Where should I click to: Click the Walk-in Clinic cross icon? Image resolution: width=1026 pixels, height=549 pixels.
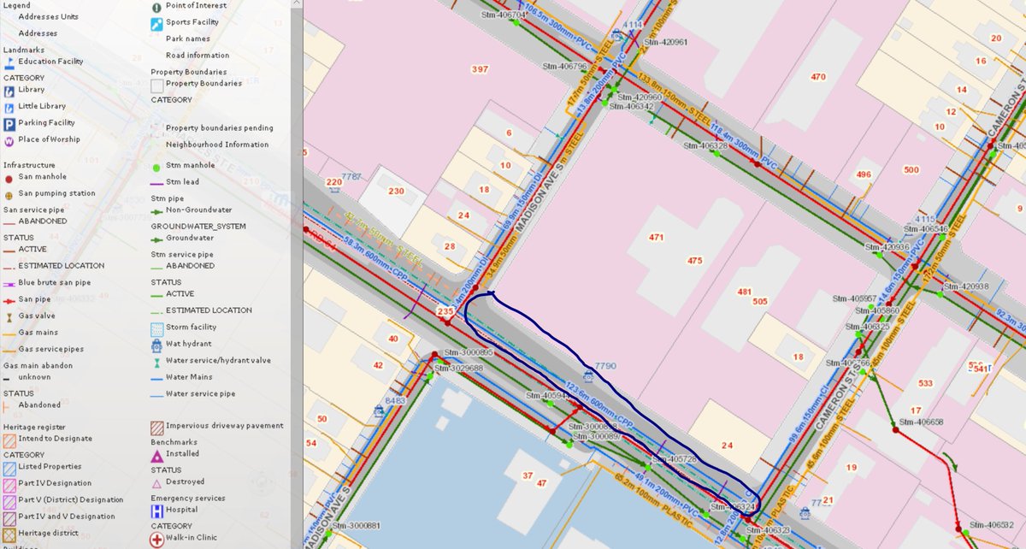click(156, 540)
